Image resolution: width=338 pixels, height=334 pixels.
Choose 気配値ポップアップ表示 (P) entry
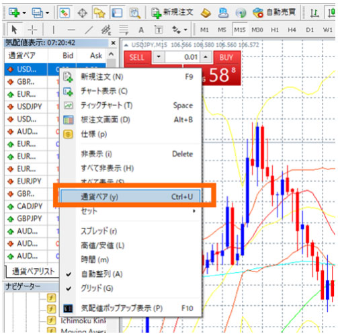pos(130,308)
